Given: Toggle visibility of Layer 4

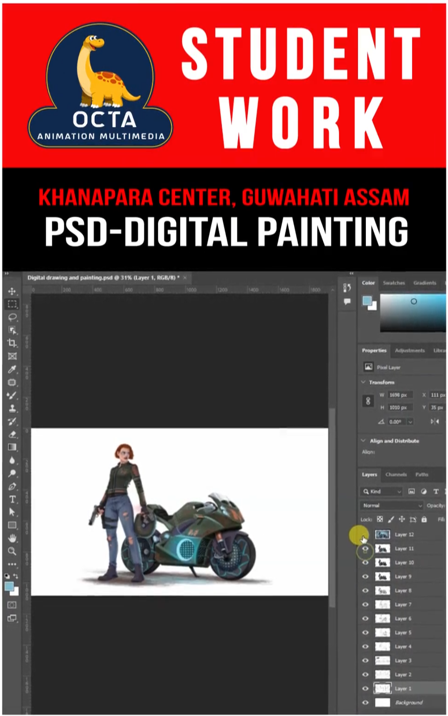Looking at the screenshot, I should coord(365,647).
